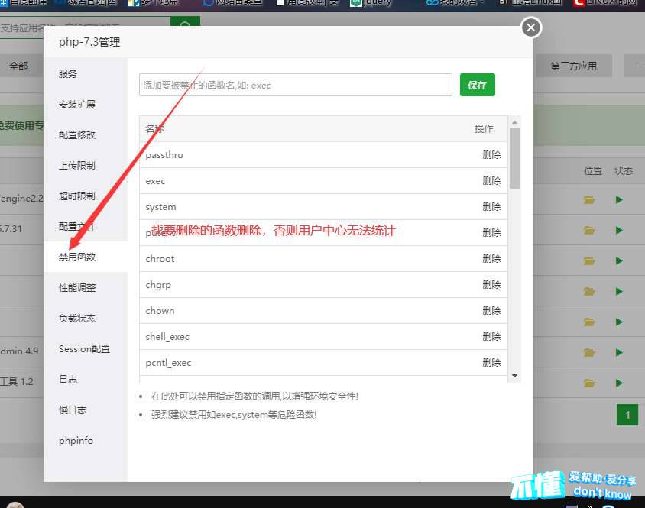Delete the shell_exec function entry
The height and width of the screenshot is (508, 645).
coord(491,336)
